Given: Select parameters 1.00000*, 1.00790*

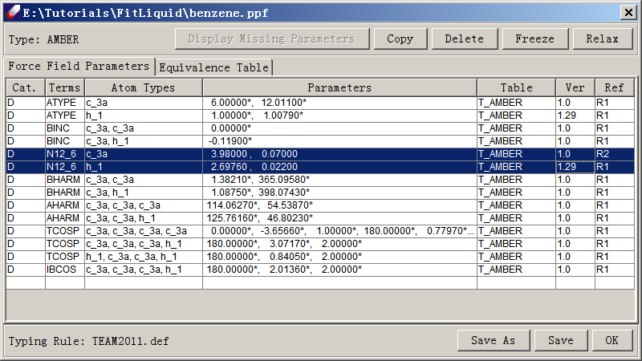Looking at the screenshot, I should (x=339, y=116).
